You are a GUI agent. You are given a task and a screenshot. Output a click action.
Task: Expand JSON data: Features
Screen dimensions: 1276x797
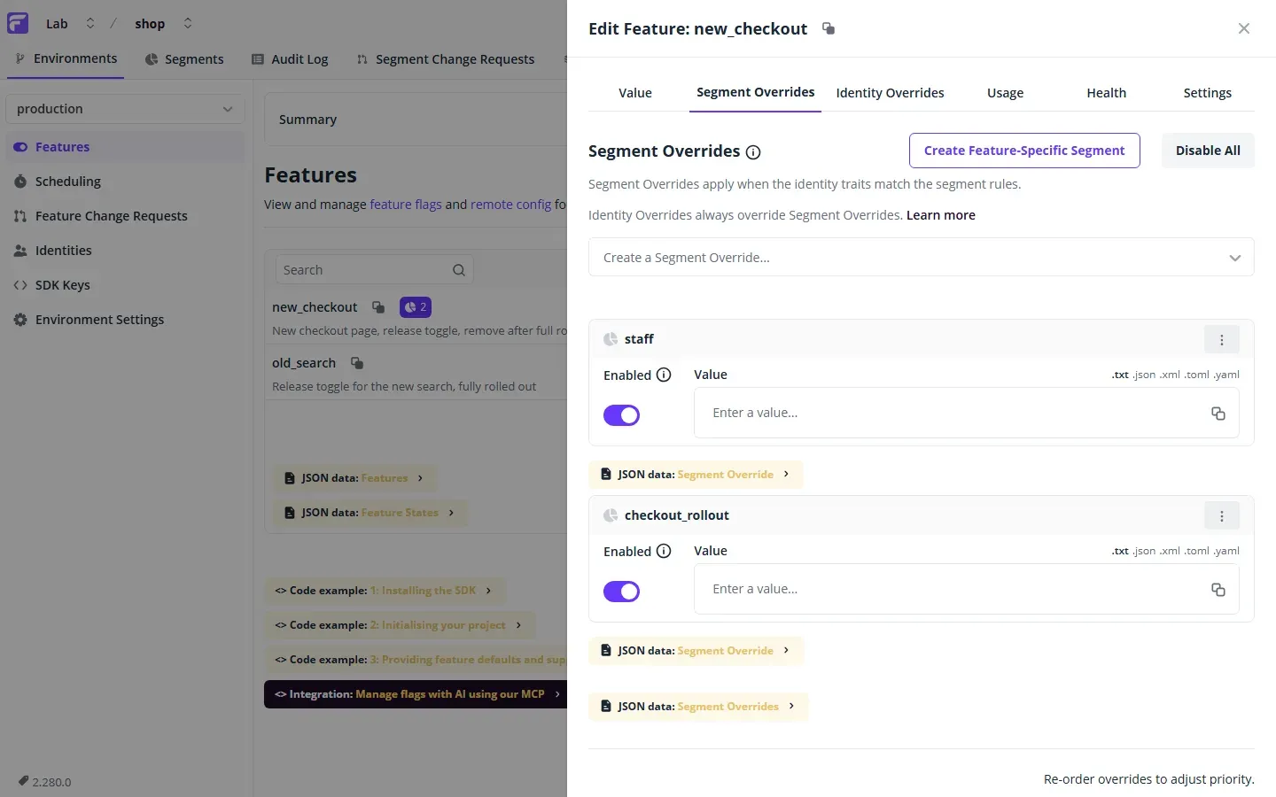pyautogui.click(x=354, y=478)
